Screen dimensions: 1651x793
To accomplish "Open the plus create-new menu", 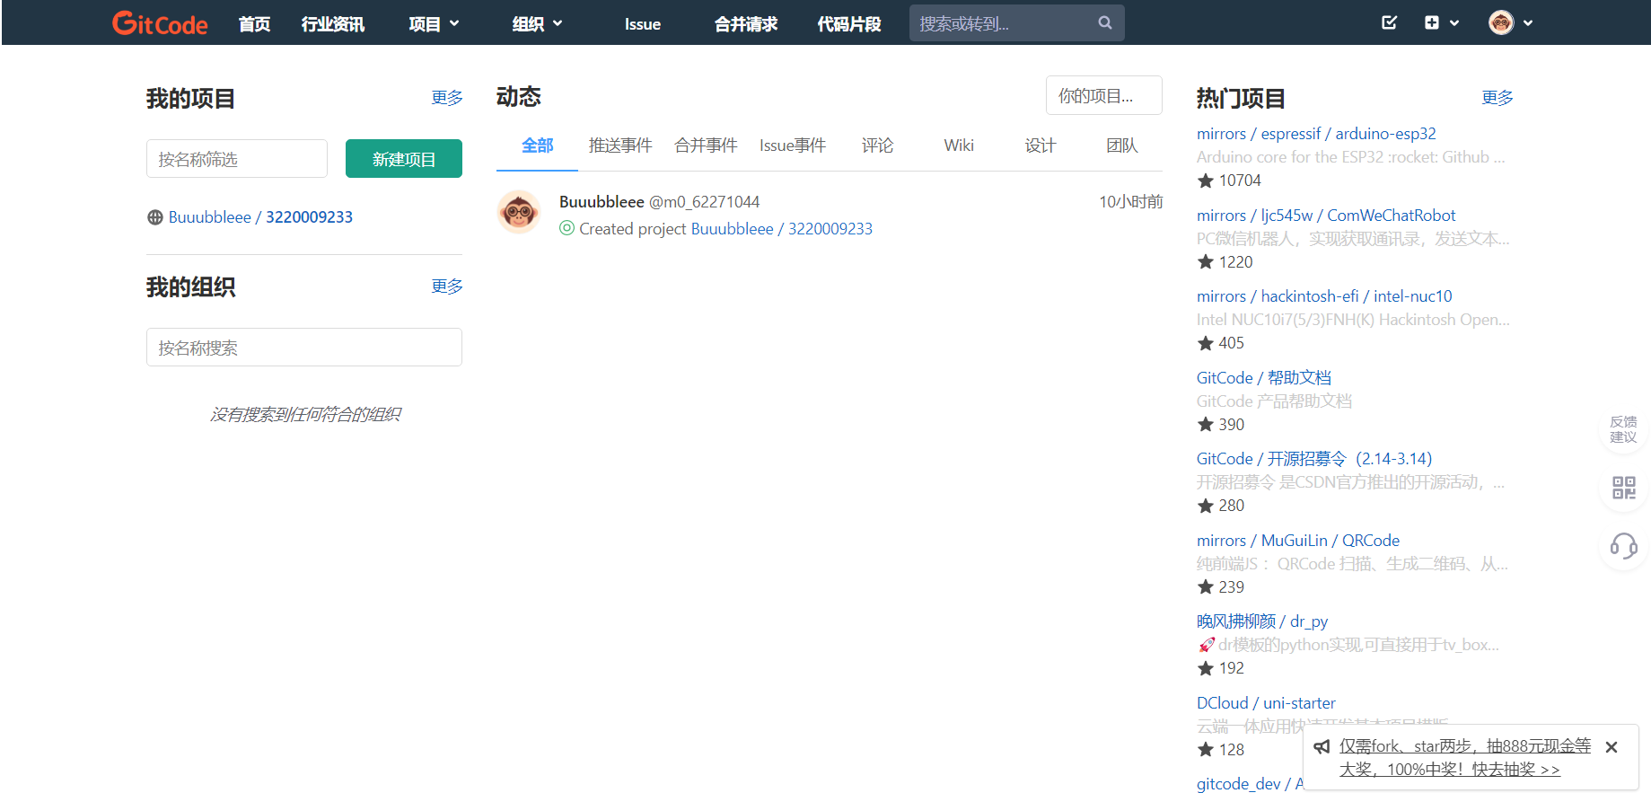I will tap(1441, 22).
